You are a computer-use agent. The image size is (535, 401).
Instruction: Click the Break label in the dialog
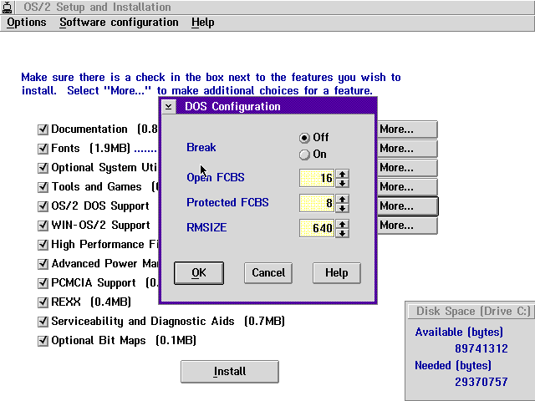pyautogui.click(x=201, y=147)
